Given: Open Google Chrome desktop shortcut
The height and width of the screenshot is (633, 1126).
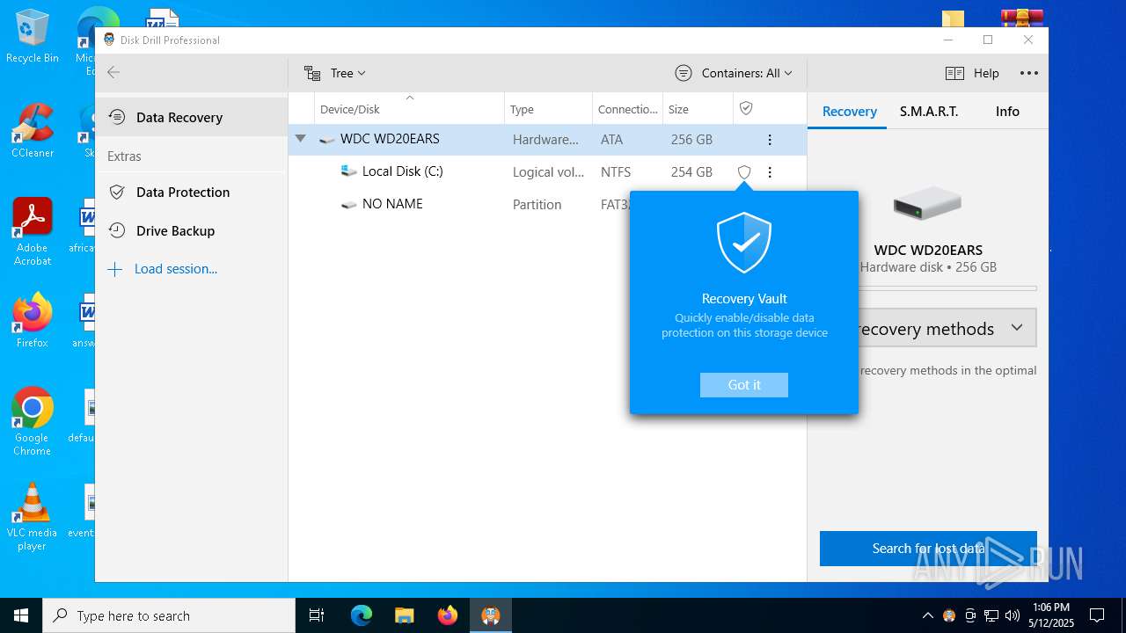Looking at the screenshot, I should (33, 421).
